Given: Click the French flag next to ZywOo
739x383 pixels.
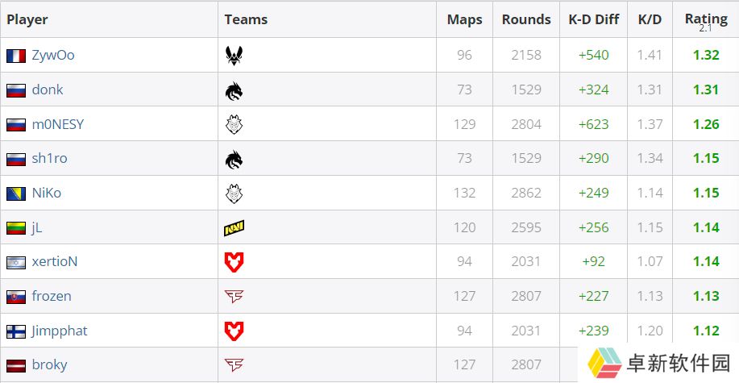Looking at the screenshot, I should tap(16, 56).
